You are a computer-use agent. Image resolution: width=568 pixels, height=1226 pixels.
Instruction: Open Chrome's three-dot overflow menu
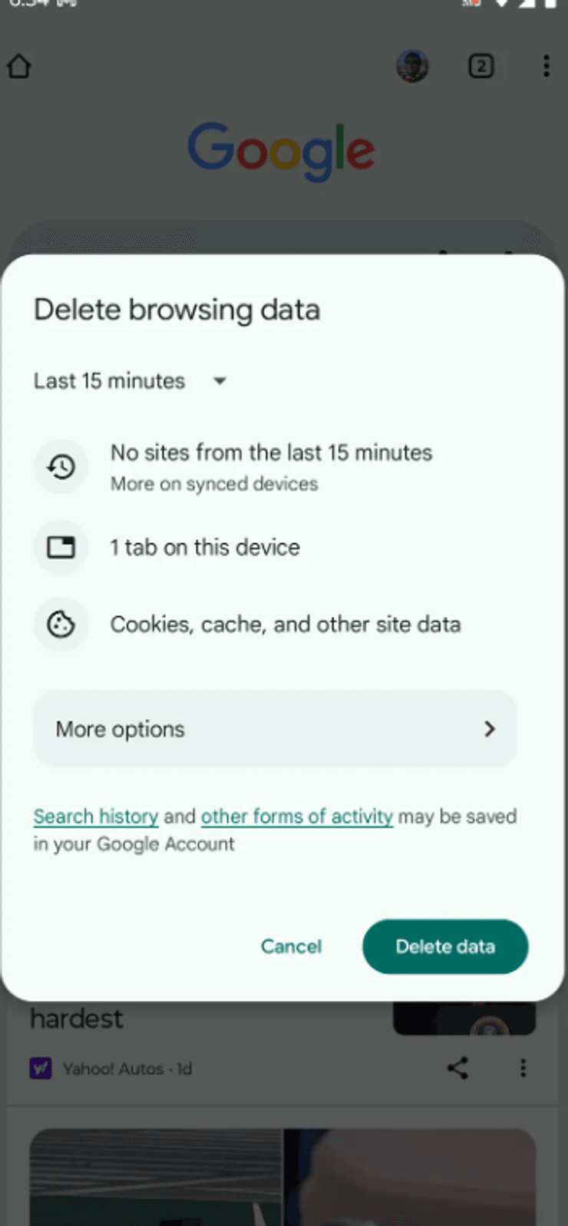[x=547, y=67]
